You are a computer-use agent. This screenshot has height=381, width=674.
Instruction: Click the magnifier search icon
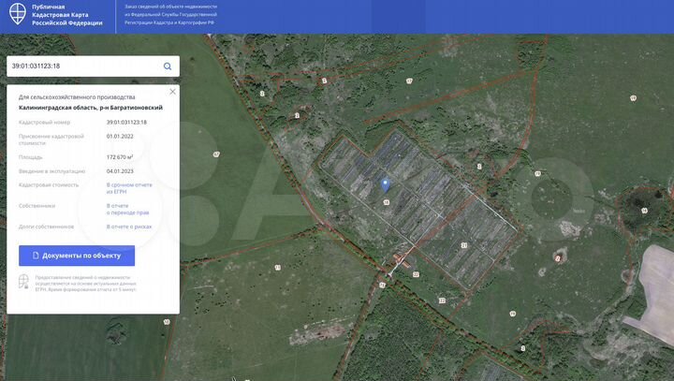(x=168, y=66)
